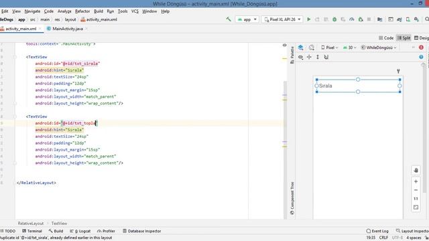Screen dimensions: 429x241
Task: Set preview zoom to 1:1
Action: coord(416,199)
